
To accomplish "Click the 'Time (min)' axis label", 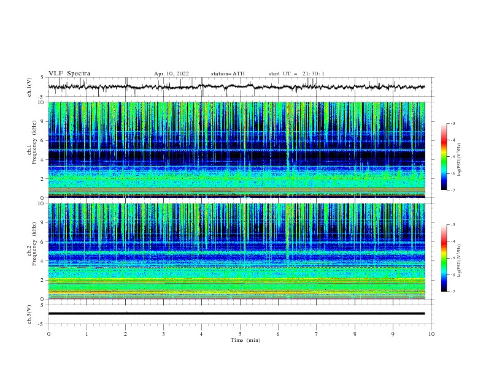I will click(245, 340).
